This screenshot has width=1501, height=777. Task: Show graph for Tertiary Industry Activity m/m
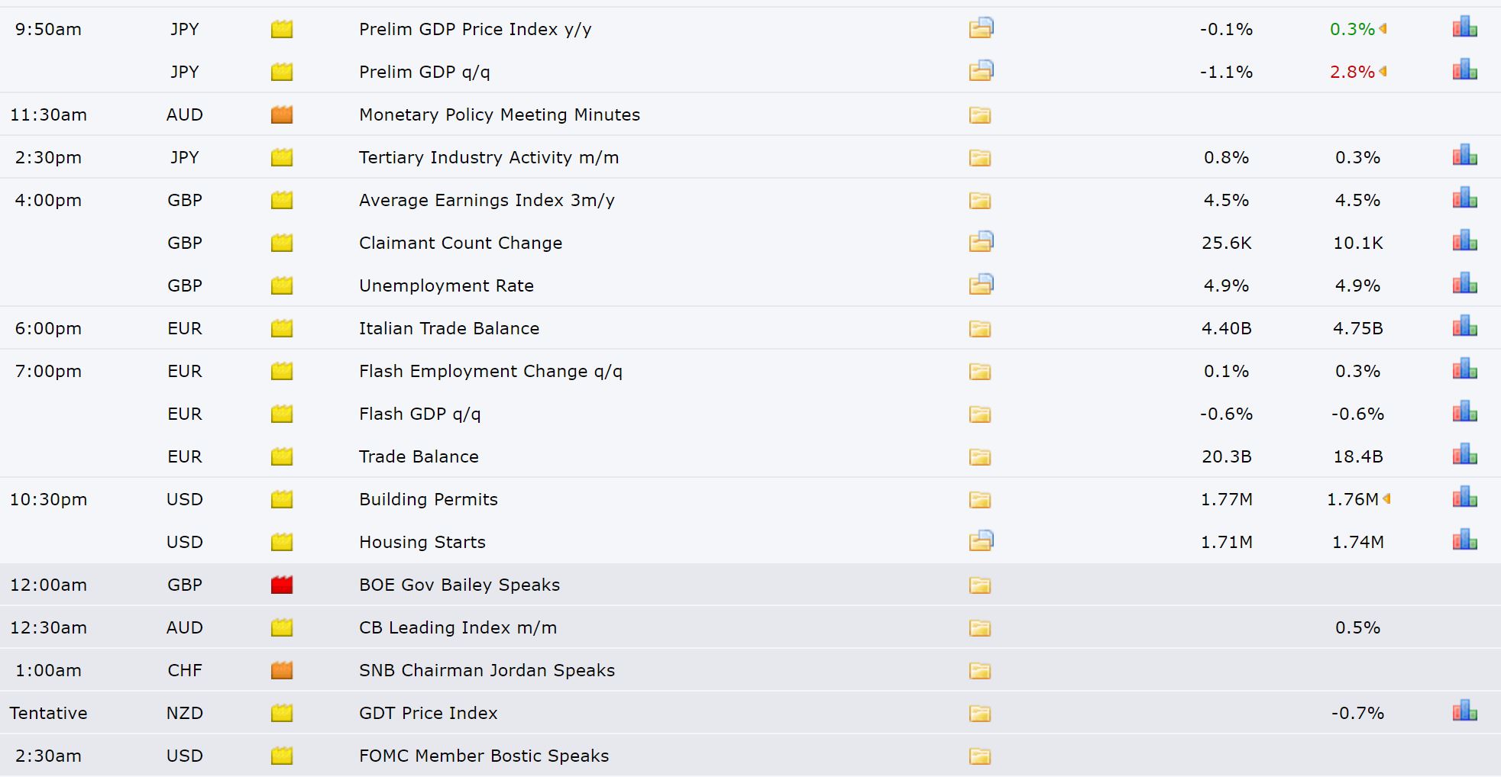pos(1465,156)
